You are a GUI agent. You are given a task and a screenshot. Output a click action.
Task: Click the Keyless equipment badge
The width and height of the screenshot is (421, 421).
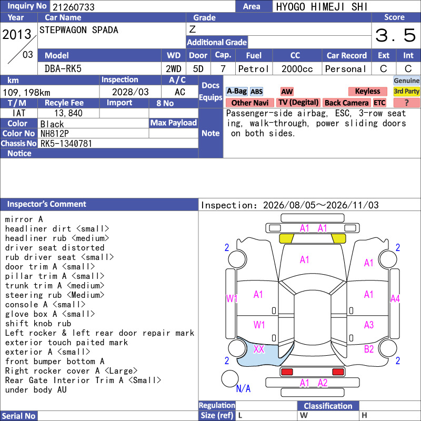367,92
